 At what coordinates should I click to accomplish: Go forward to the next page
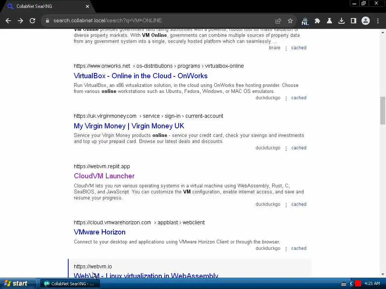tap(20, 21)
